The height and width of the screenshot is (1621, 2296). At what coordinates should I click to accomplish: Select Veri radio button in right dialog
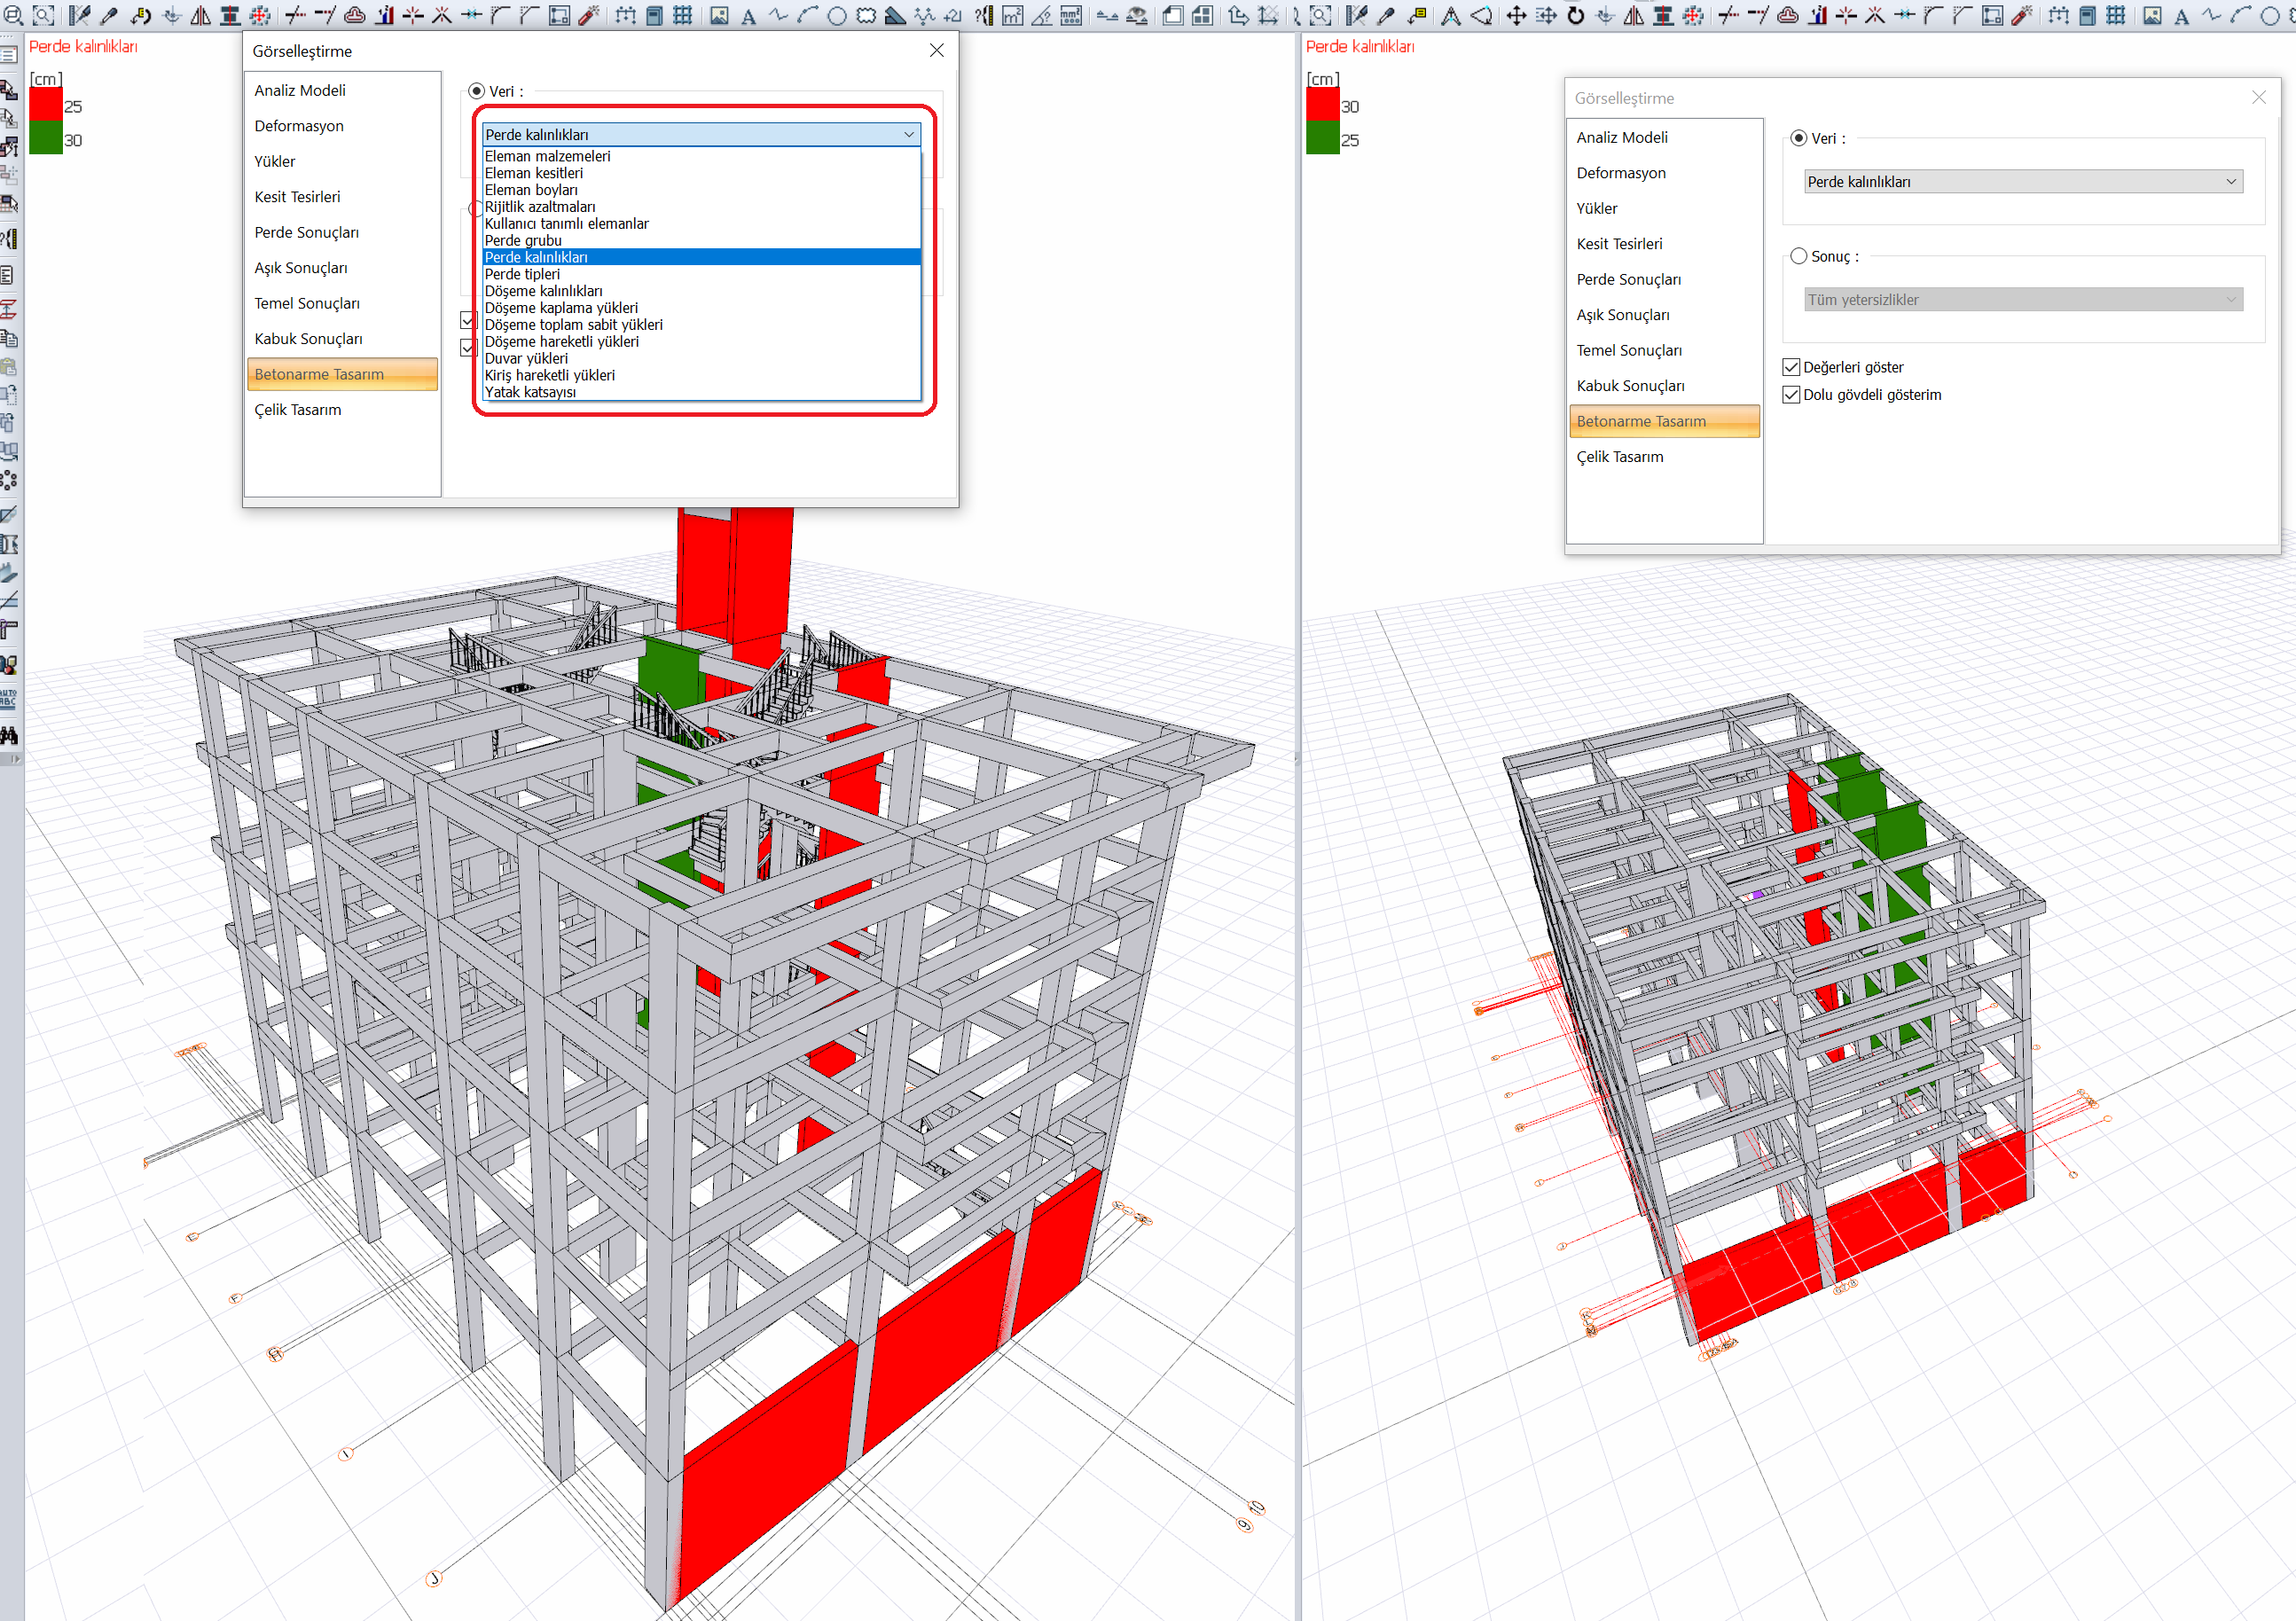1799,138
